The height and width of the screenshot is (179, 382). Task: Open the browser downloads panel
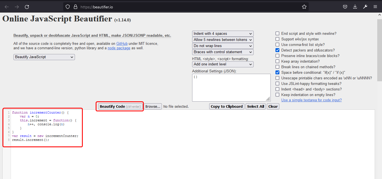[355, 7]
